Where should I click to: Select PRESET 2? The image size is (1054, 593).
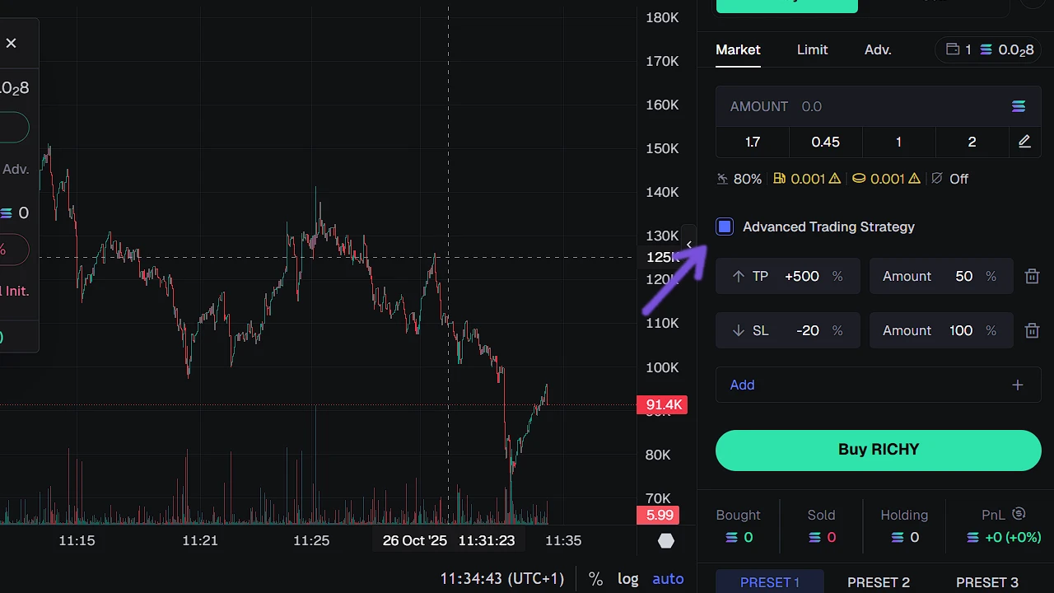[878, 581]
